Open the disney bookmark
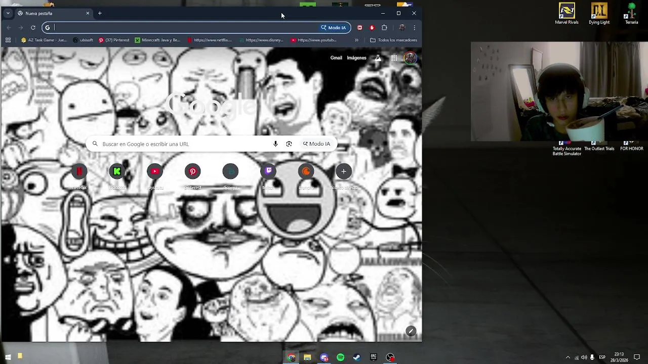 (x=261, y=40)
